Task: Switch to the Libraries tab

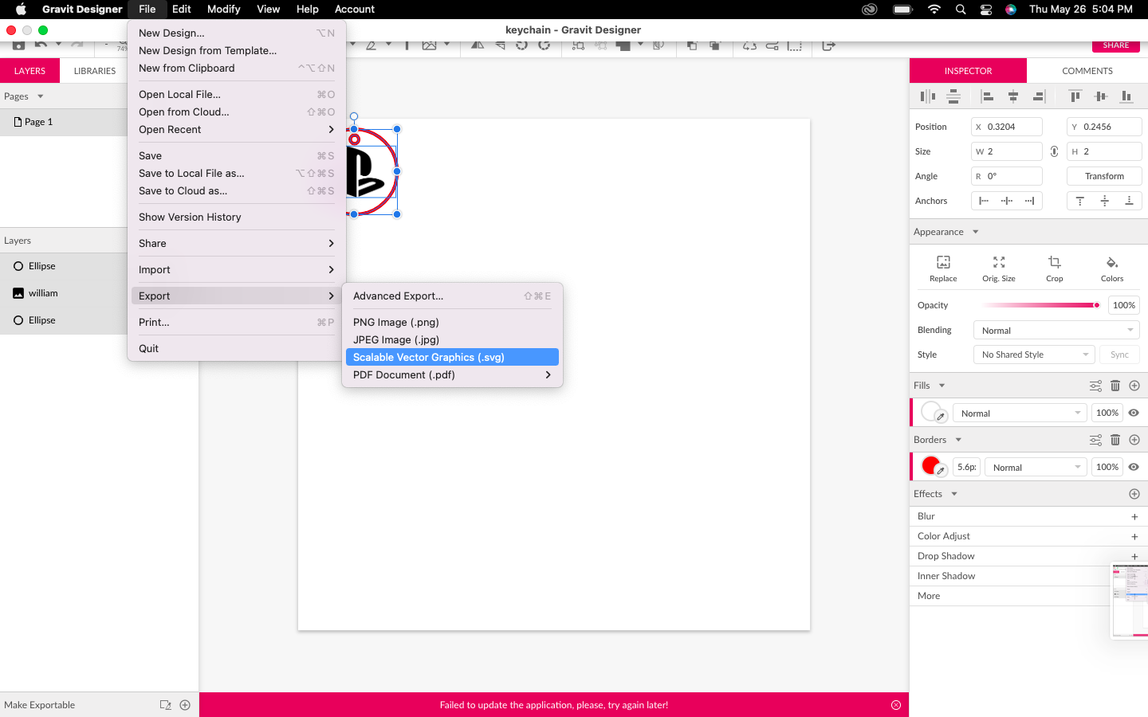Action: click(95, 71)
